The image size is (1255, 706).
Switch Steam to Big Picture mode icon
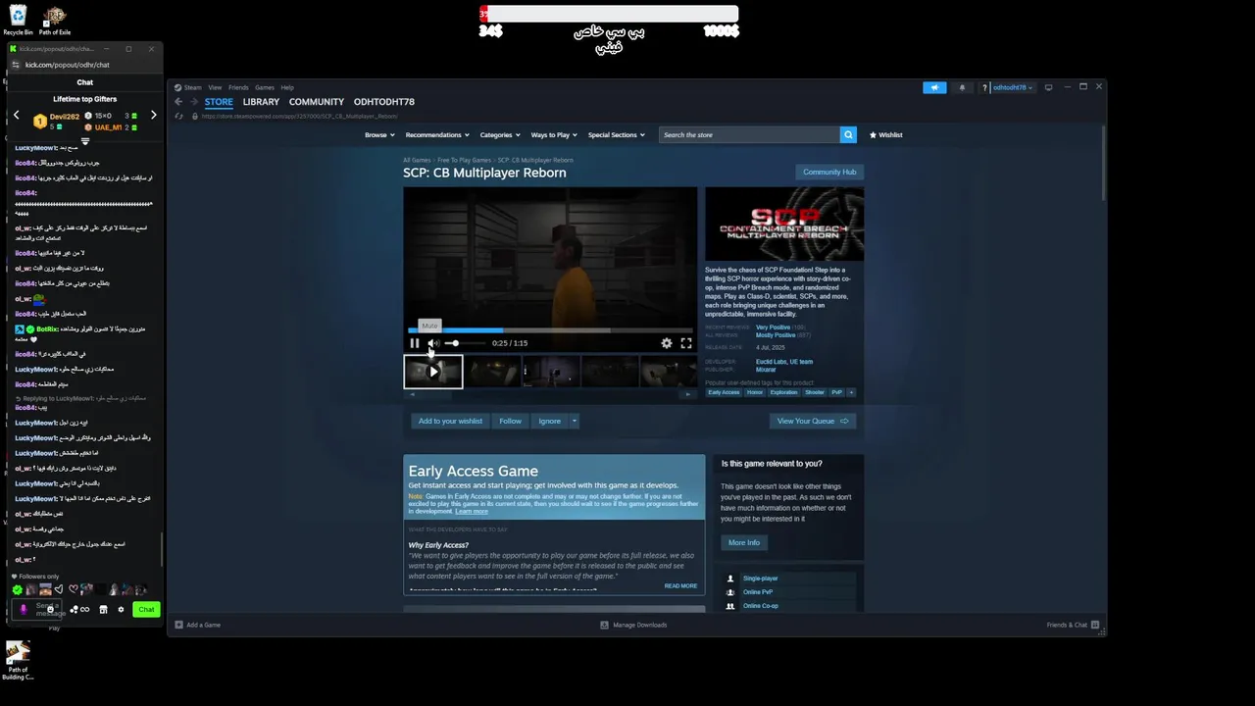[x=1048, y=87]
